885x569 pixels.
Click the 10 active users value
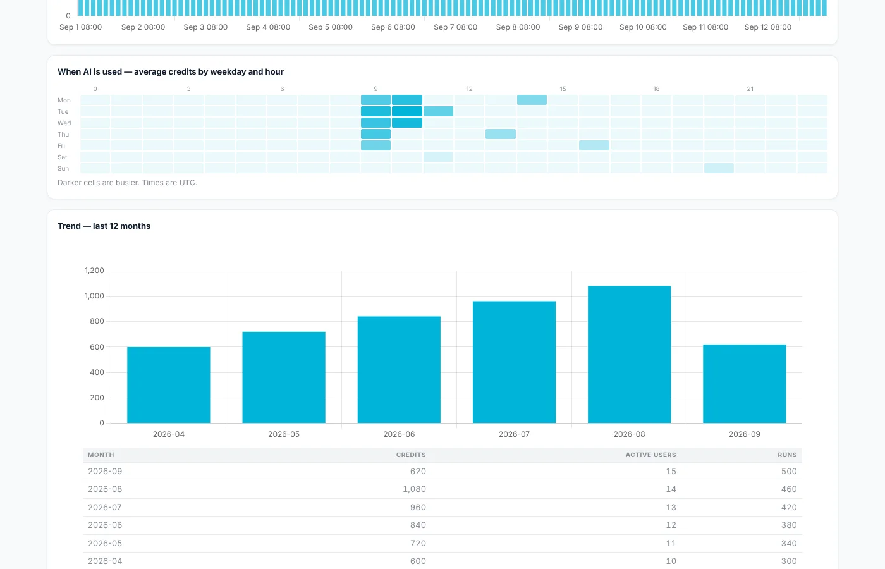pyautogui.click(x=671, y=561)
